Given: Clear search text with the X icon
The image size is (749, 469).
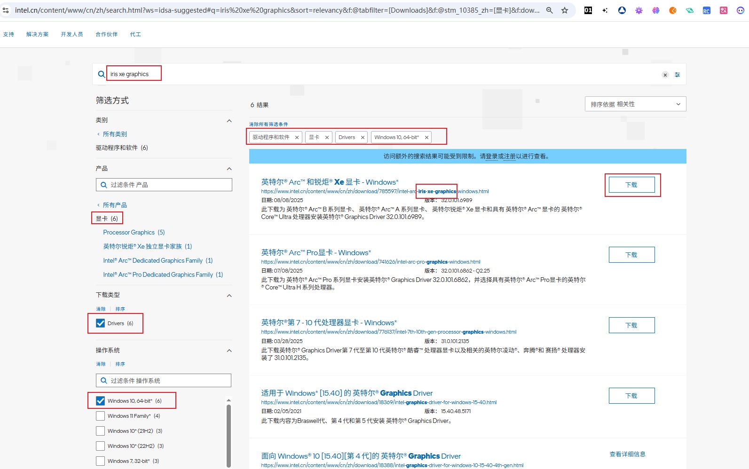Looking at the screenshot, I should click(x=665, y=75).
